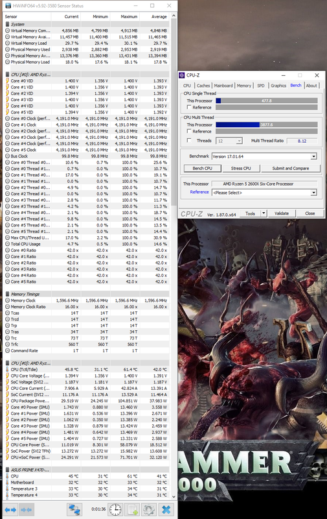Screen dimensions: 327x519
Task: Click the HWiNFO64 title bar app icon
Action: tap(7, 6)
